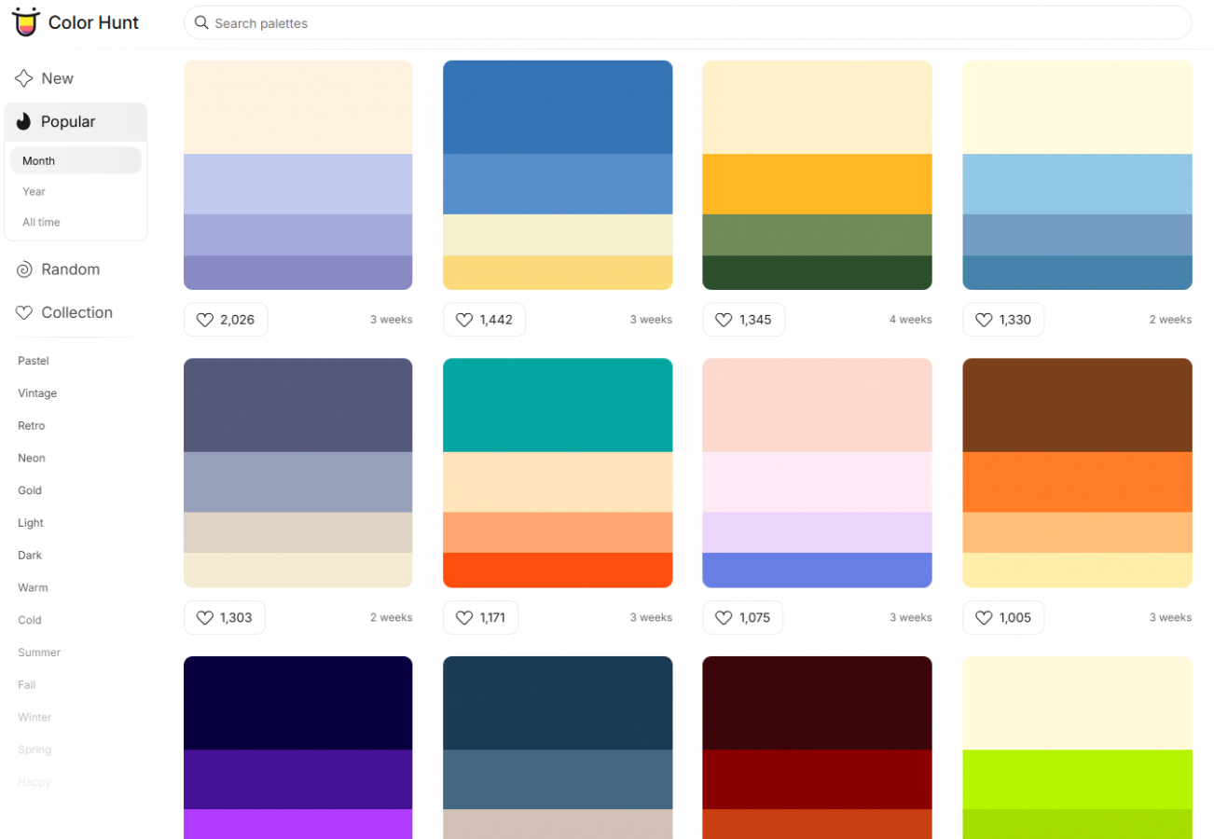This screenshot has height=839, width=1214.
Task: Select the Popular flame icon
Action: (24, 121)
